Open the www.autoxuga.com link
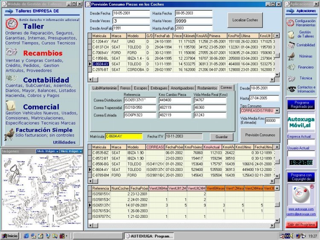 (x=301, y=209)
